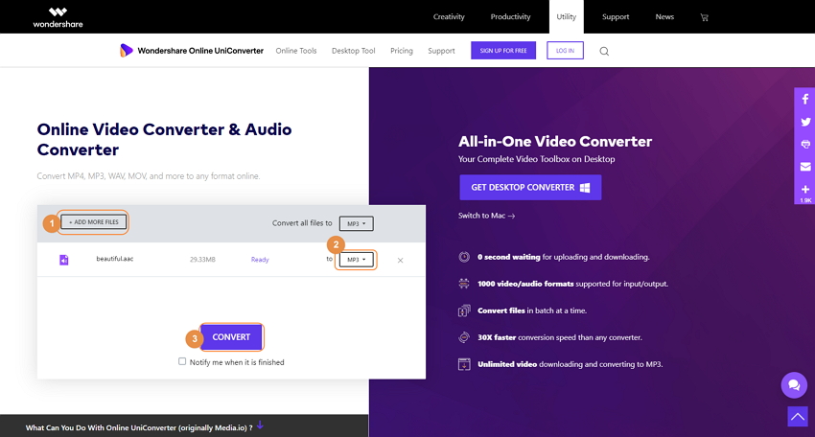Select the Utility tab

566,16
